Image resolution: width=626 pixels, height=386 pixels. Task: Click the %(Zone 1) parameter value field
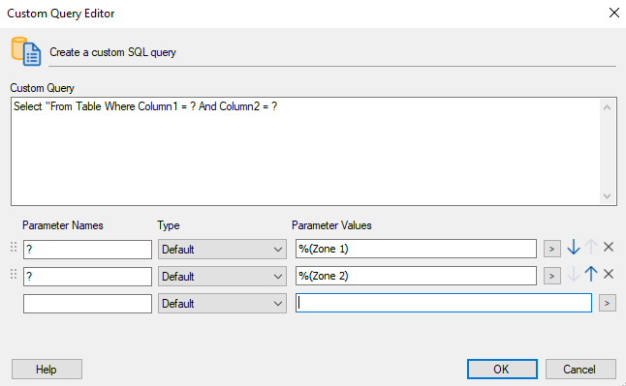click(416, 249)
